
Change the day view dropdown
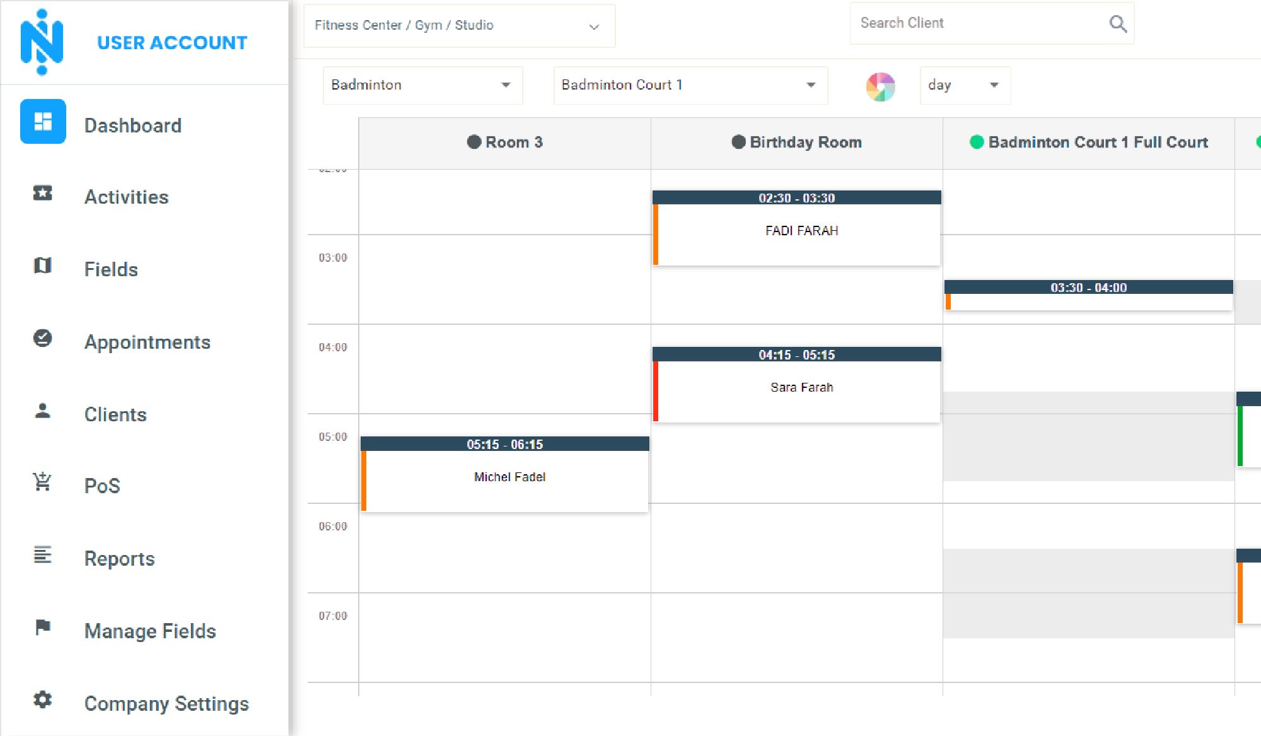pos(964,85)
